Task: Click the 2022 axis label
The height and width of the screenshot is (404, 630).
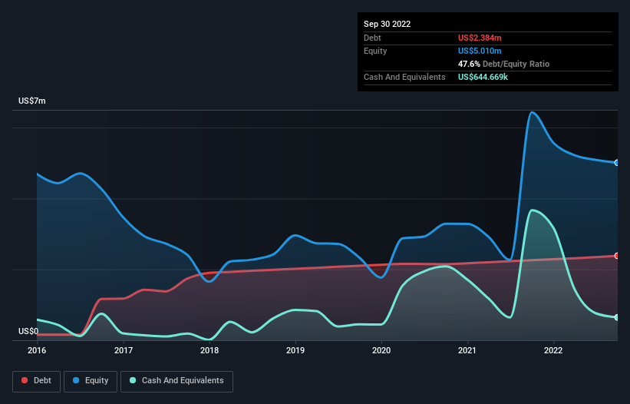Action: point(553,350)
